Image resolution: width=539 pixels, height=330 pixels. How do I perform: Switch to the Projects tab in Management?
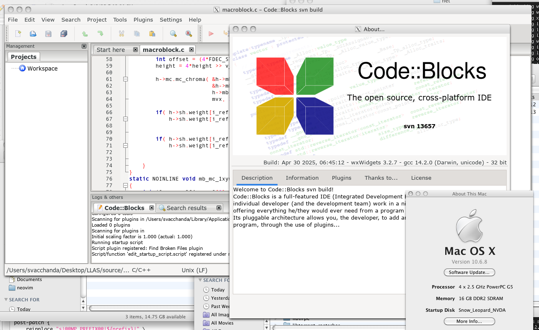pyautogui.click(x=24, y=57)
